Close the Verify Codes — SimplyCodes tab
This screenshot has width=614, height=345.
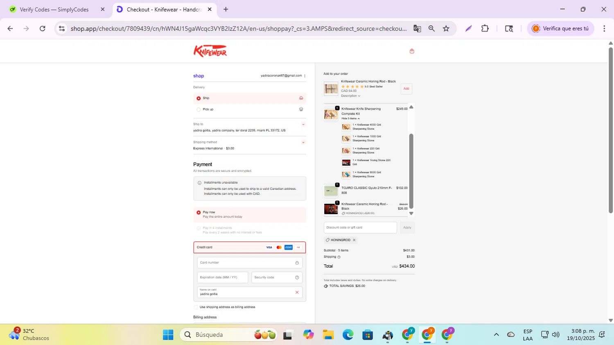tap(103, 9)
